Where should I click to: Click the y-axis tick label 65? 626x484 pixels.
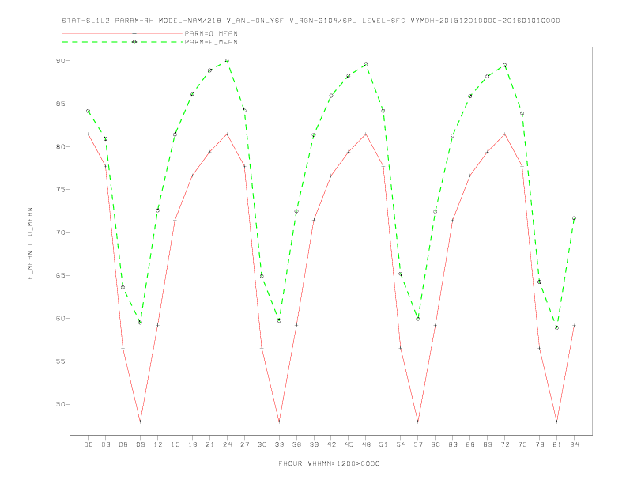60,275
